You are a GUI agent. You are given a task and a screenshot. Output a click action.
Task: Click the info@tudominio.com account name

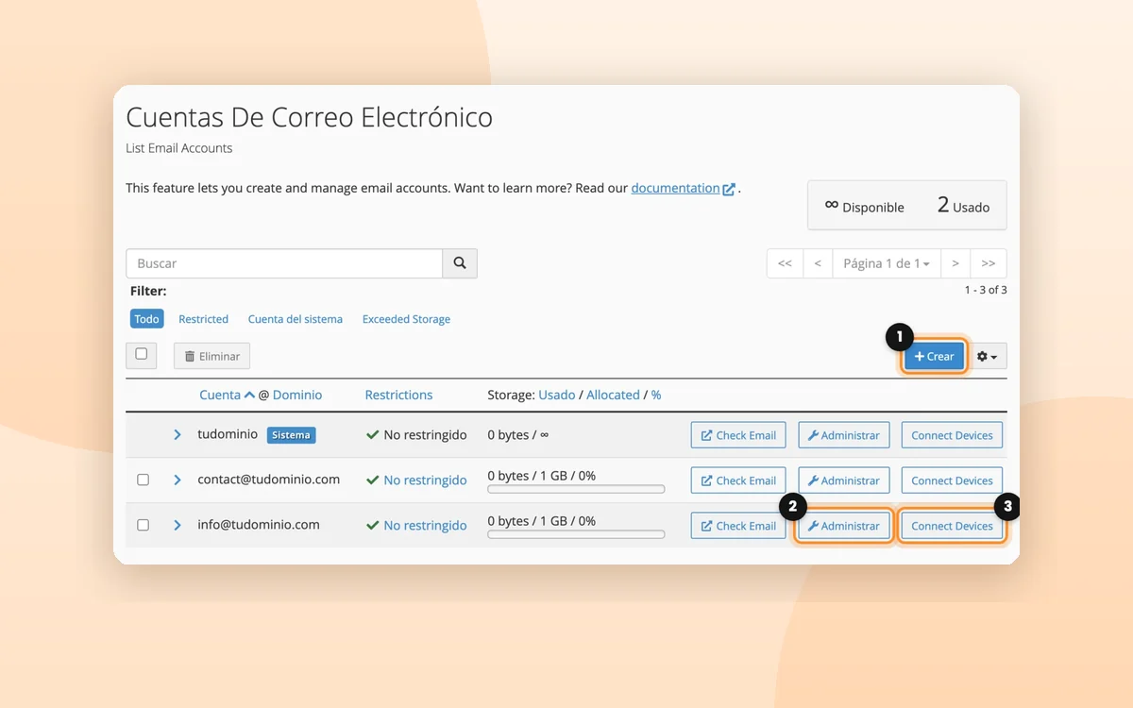coord(259,524)
